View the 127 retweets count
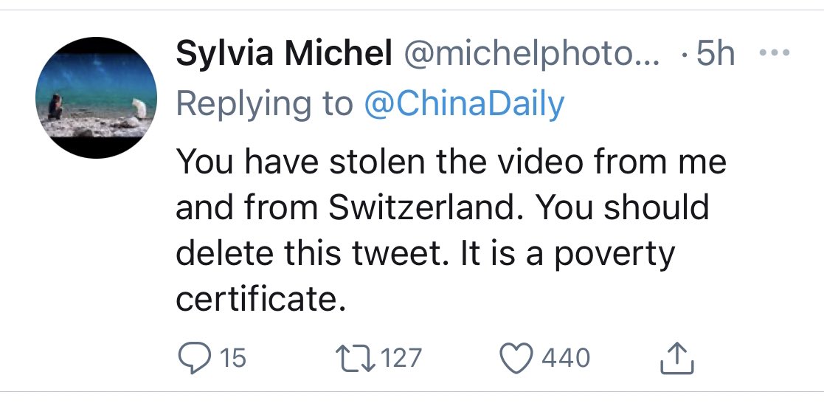The image size is (824, 406). click(x=401, y=358)
